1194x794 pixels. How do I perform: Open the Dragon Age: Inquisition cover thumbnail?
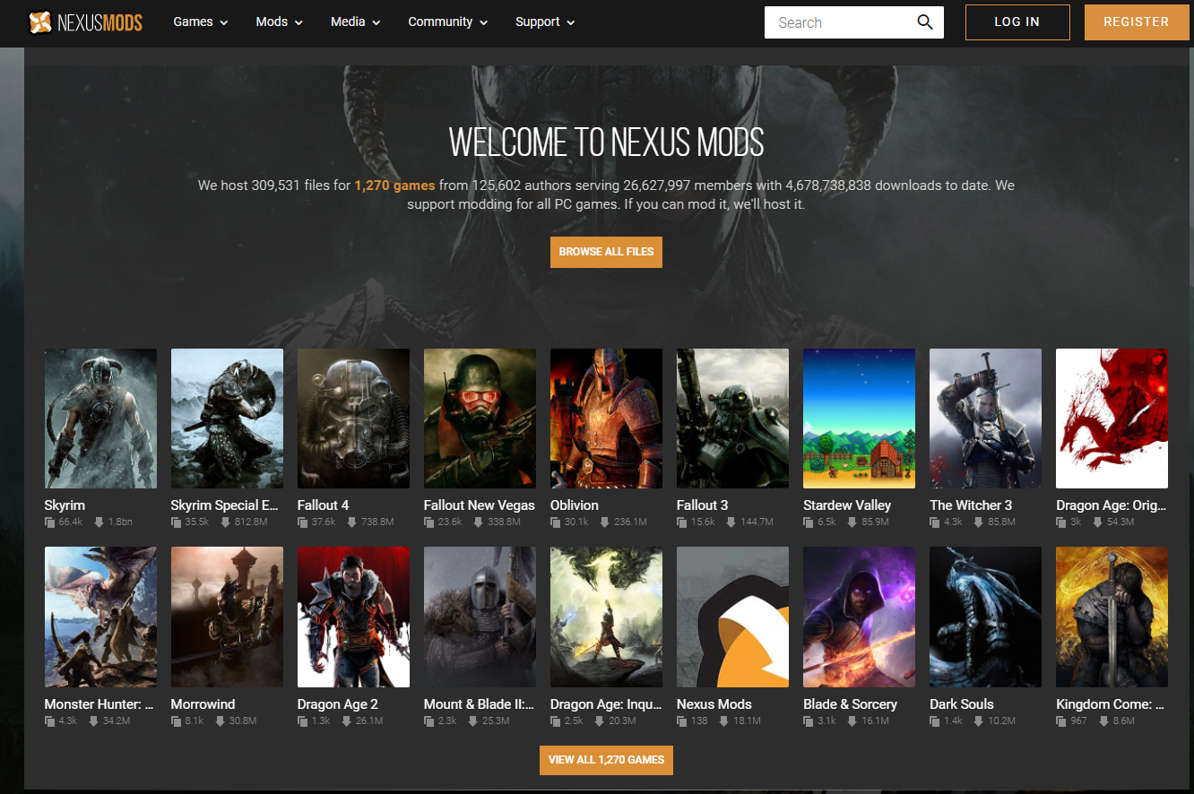[606, 617]
